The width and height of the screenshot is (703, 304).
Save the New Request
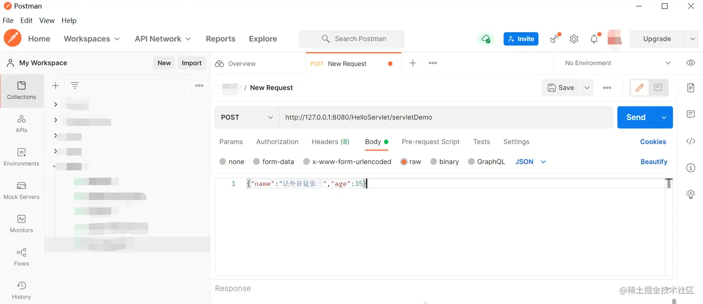click(x=561, y=87)
